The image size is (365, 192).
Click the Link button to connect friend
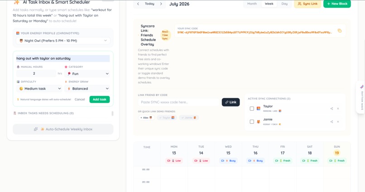click(x=231, y=102)
